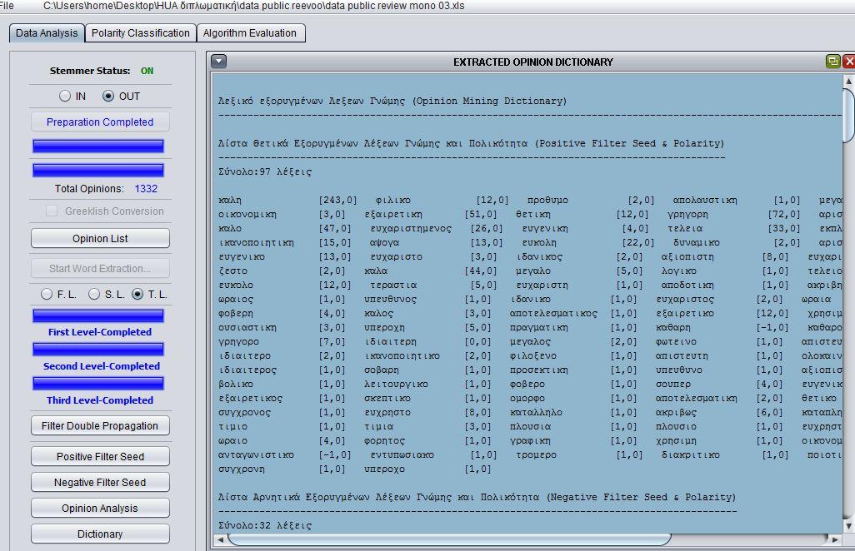Image resolution: width=855 pixels, height=551 pixels.
Task: Click the word αποτελεσματικος
Action: pos(553,314)
